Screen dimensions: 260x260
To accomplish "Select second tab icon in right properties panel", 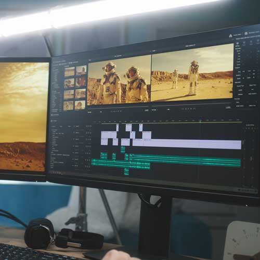I will coord(244,43).
